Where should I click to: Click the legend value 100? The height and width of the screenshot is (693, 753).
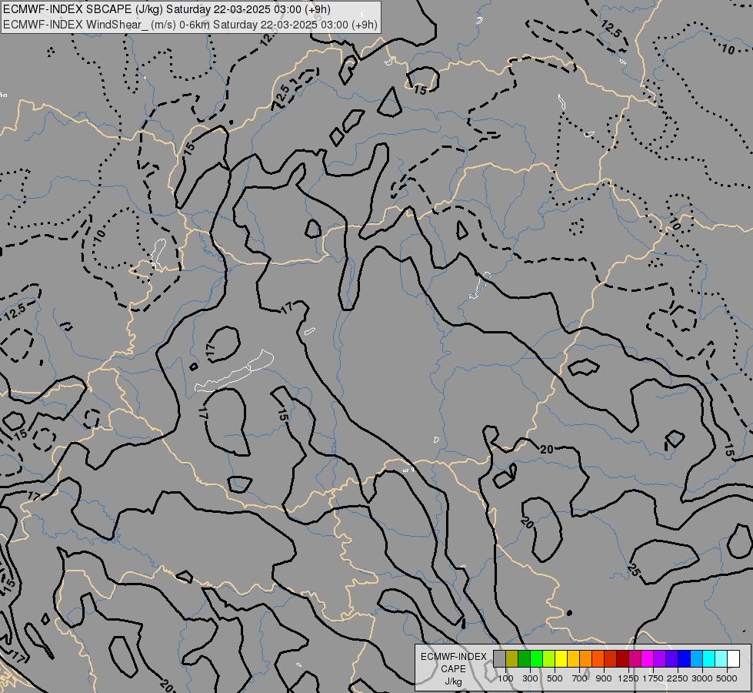505,678
